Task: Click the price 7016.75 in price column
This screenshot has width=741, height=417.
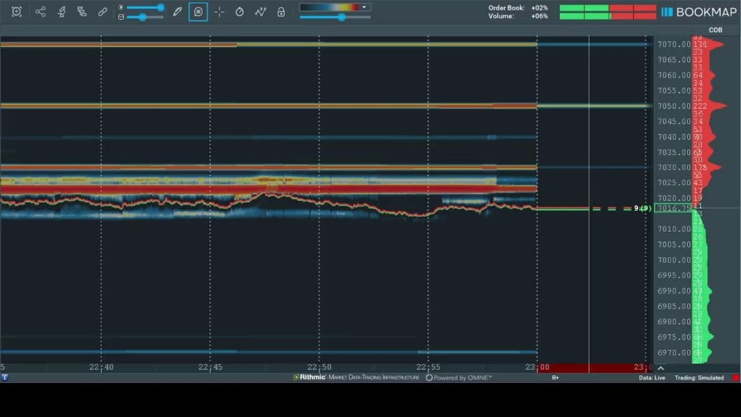Action: pos(673,208)
